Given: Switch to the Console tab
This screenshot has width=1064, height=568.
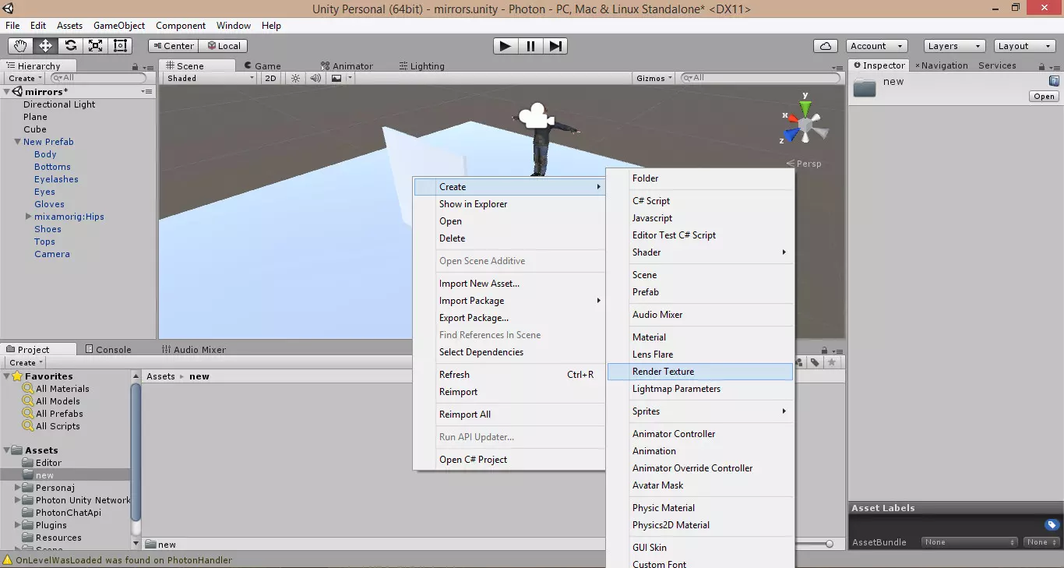Looking at the screenshot, I should (108, 350).
